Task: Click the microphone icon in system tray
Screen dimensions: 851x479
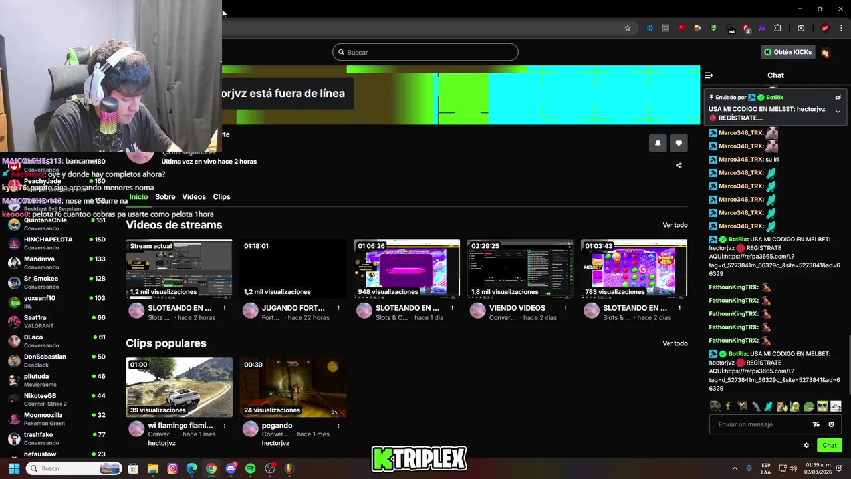Action: [749, 468]
